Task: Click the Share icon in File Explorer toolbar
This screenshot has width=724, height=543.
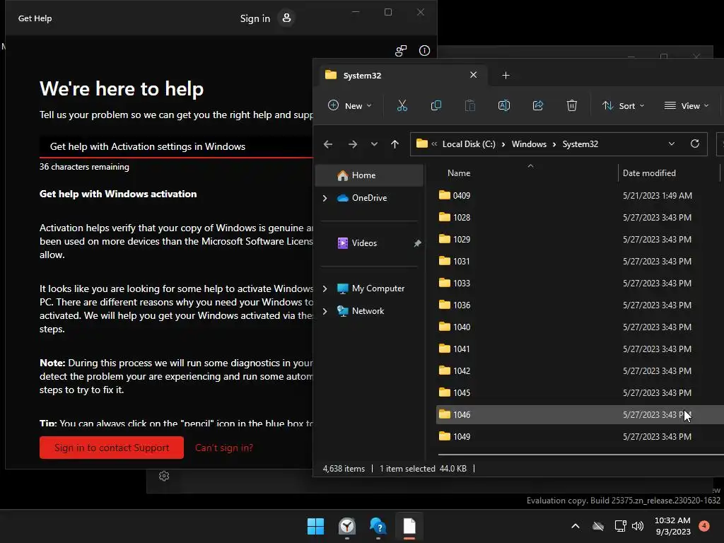Action: 538,106
